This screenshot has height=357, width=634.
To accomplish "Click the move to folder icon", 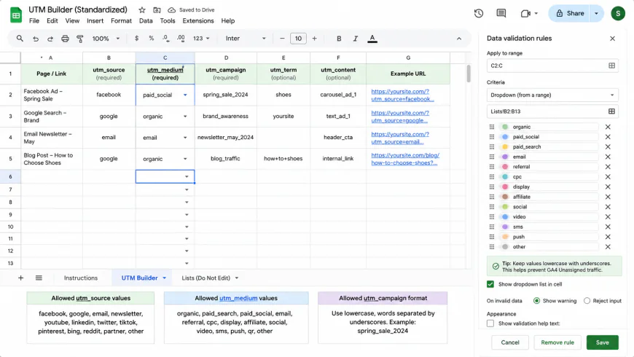I will click(x=157, y=10).
